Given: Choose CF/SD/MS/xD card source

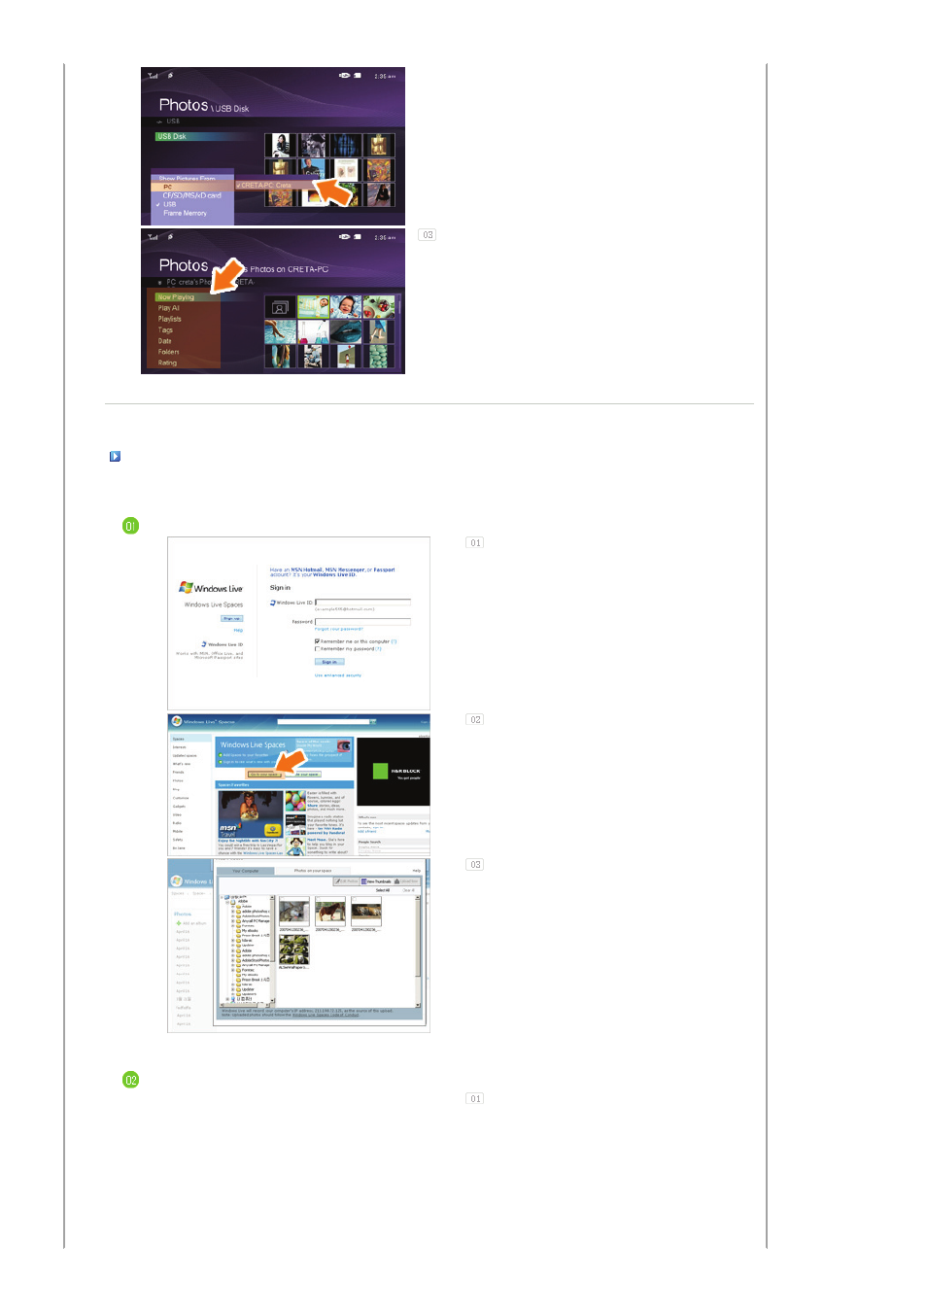Looking at the screenshot, I should pyautogui.click(x=192, y=195).
